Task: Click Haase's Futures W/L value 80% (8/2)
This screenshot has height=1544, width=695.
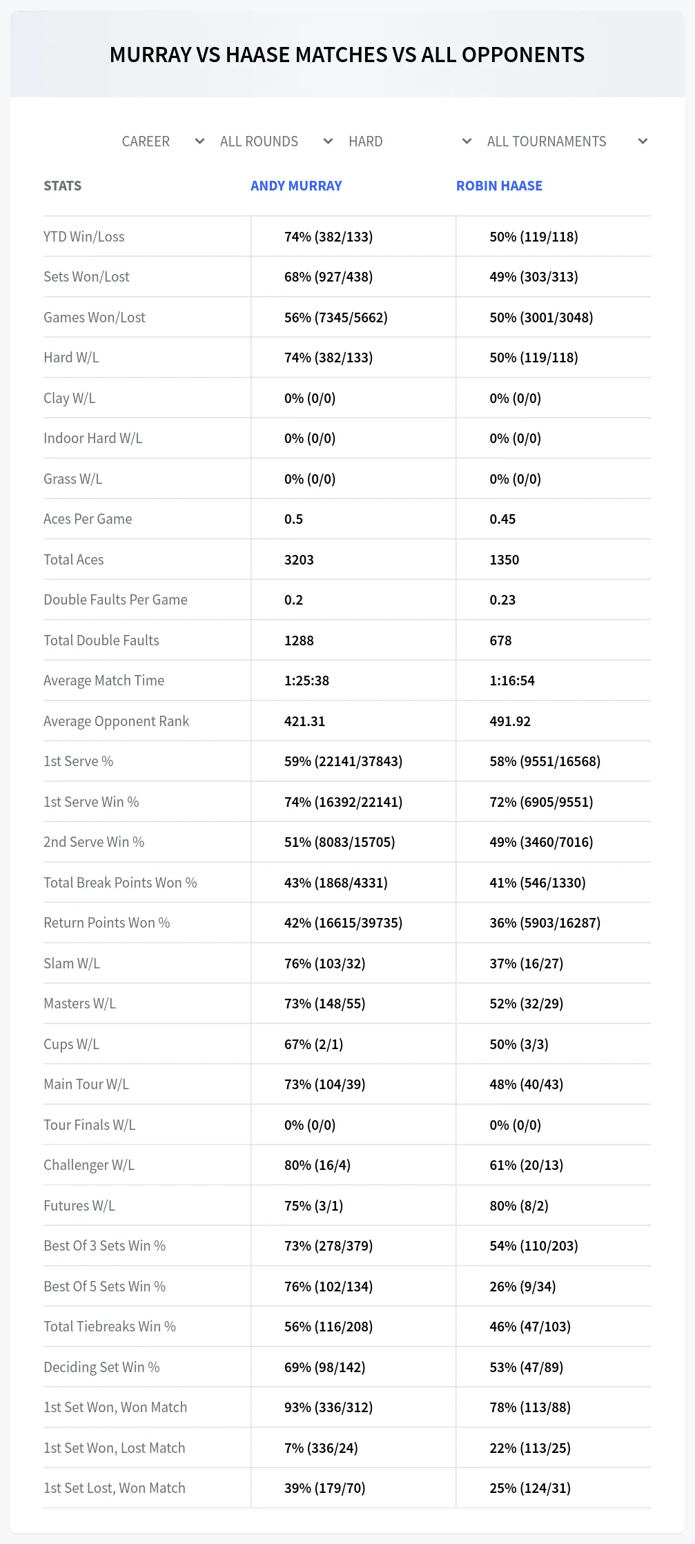Action: (519, 1206)
